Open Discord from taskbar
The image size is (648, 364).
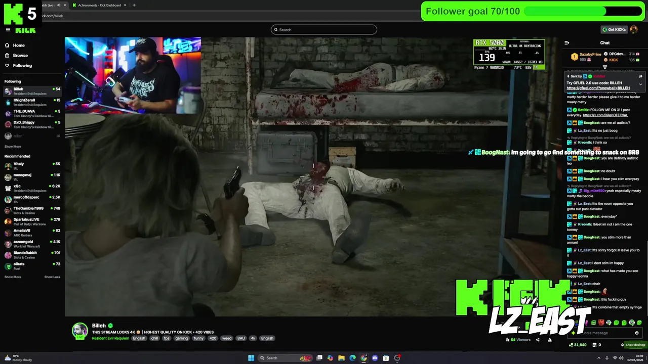[x=375, y=358]
